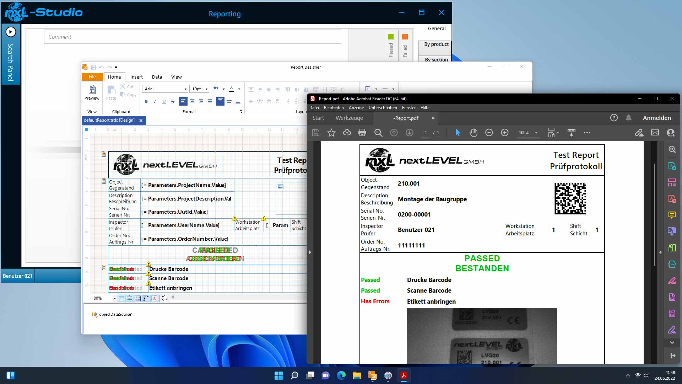Open the Bearbeiten menu in Acrobat
The width and height of the screenshot is (682, 384).
(334, 108)
